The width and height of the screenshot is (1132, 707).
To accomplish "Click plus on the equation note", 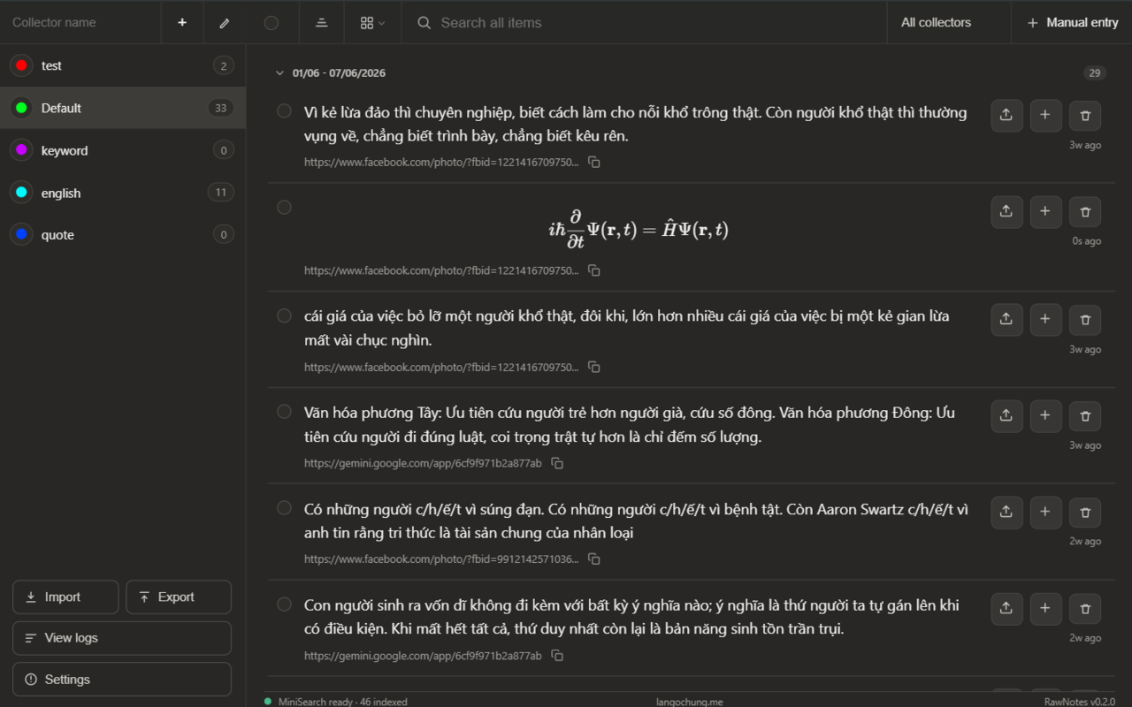I will [1045, 212].
